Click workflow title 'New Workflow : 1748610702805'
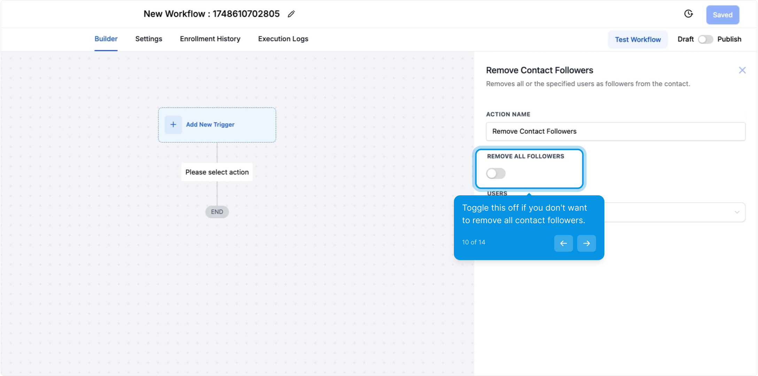The height and width of the screenshot is (376, 758). [x=211, y=14]
